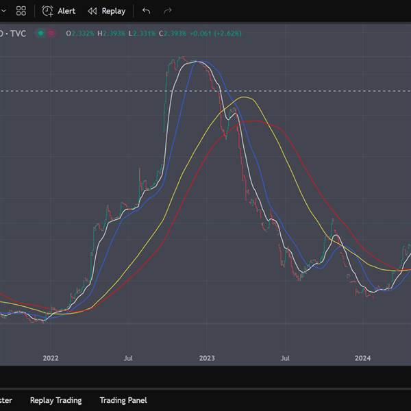Open the Trading Panel tab
Screen dimensions: 411x411
123,400
